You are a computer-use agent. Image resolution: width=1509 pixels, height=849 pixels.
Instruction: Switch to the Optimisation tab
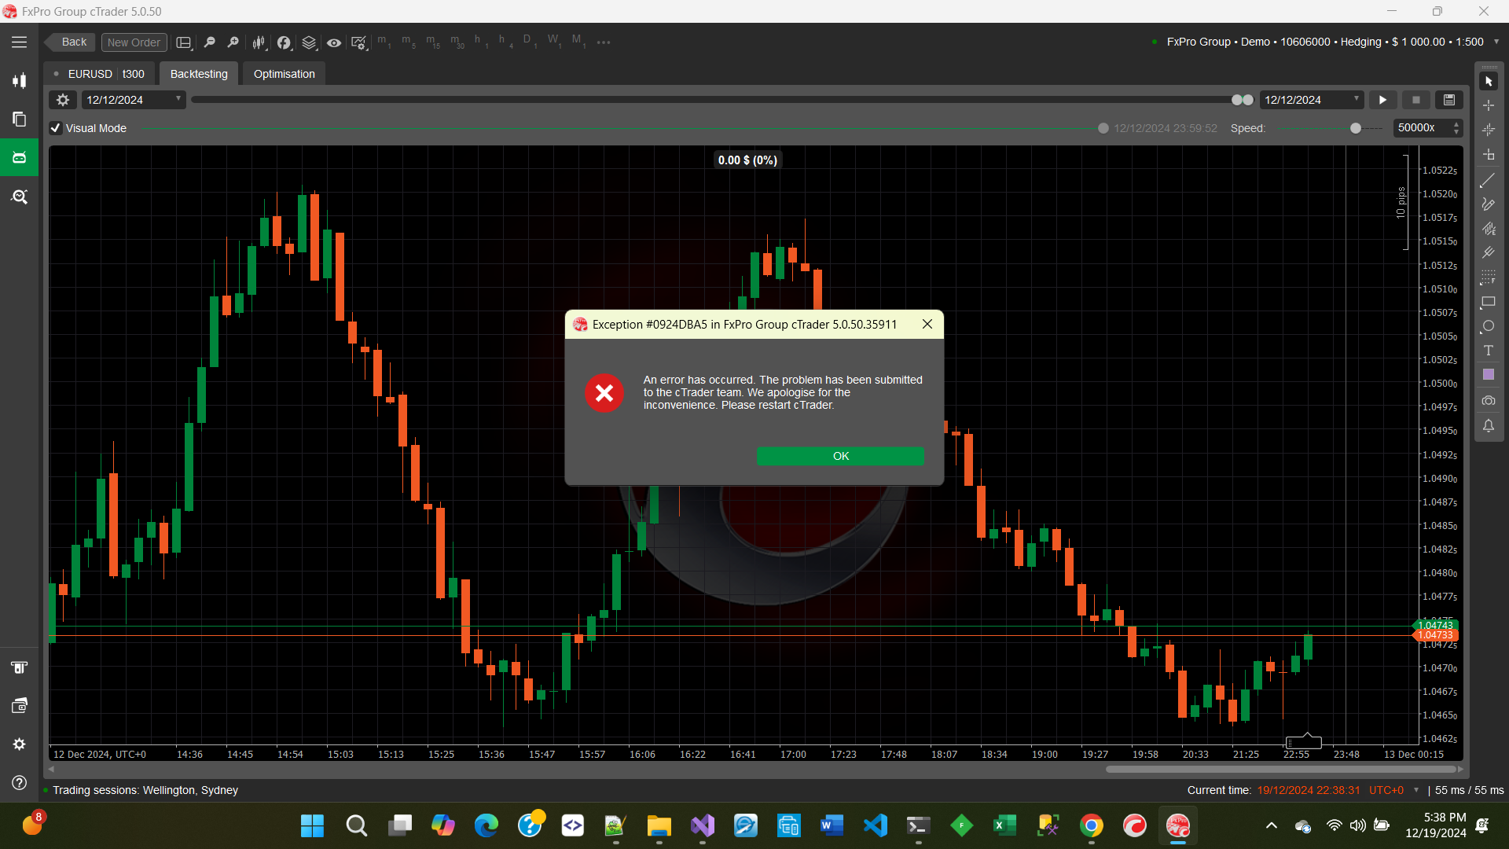point(284,74)
